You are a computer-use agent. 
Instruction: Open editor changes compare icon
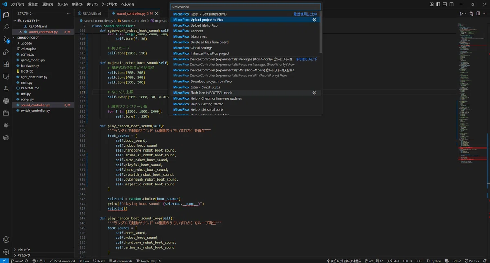pyautogui.click(x=471, y=13)
